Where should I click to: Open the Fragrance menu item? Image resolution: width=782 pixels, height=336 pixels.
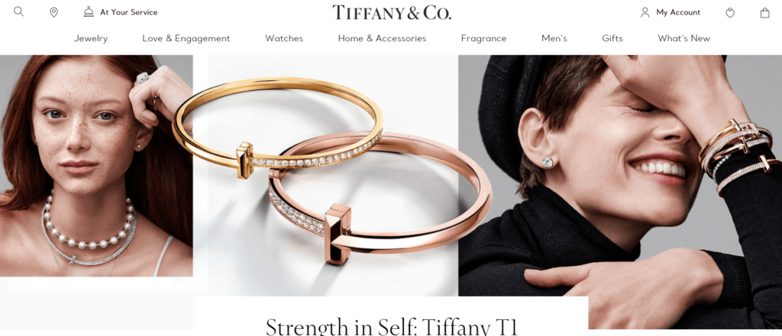click(483, 38)
